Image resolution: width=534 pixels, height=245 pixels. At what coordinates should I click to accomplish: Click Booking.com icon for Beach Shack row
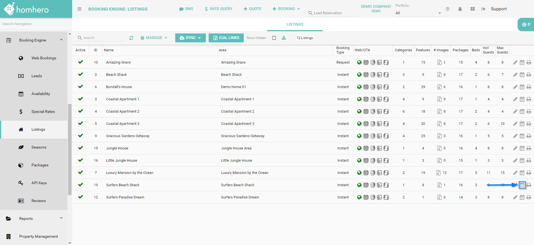373,75
